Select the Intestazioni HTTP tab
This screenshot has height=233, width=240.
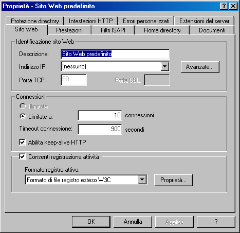[x=91, y=21]
